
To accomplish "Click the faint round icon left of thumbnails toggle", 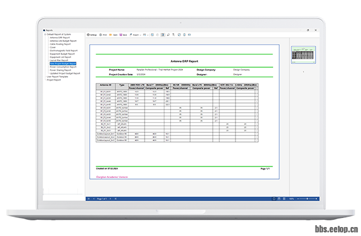I will point(157,35).
